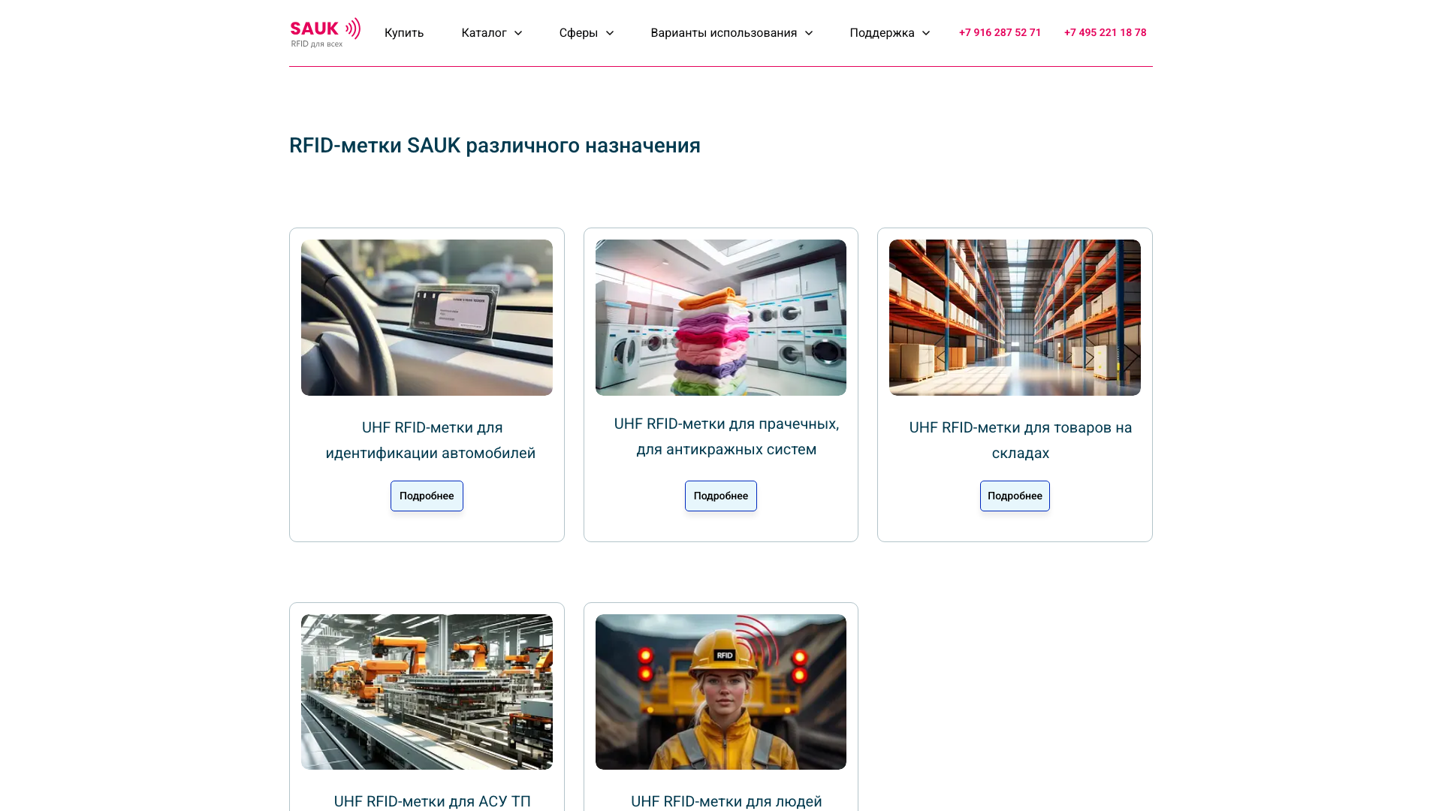Open the Поддержка menu
The height and width of the screenshot is (811, 1442).
point(882,33)
